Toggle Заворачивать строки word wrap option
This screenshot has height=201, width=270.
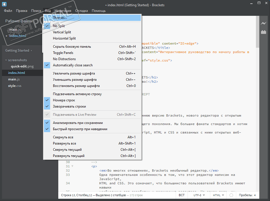click(x=92, y=106)
